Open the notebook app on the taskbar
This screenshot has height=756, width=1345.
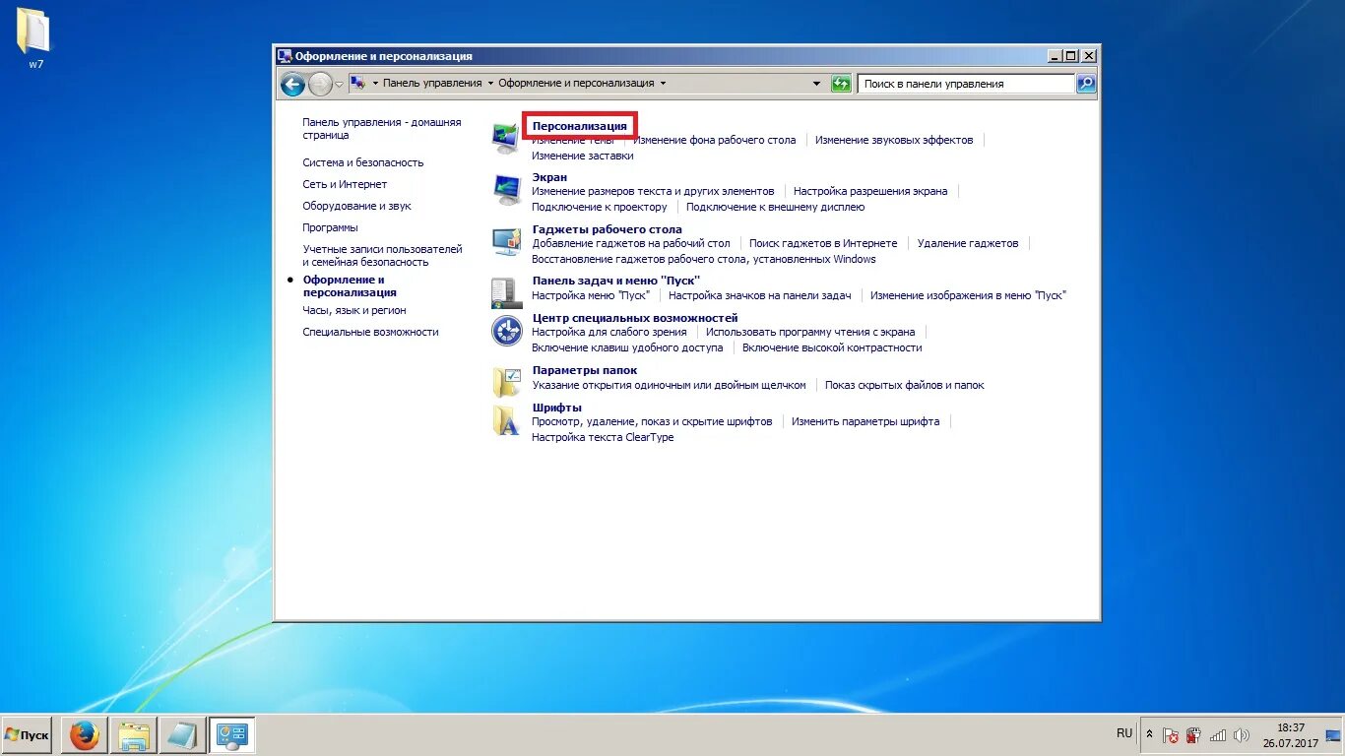pos(183,735)
